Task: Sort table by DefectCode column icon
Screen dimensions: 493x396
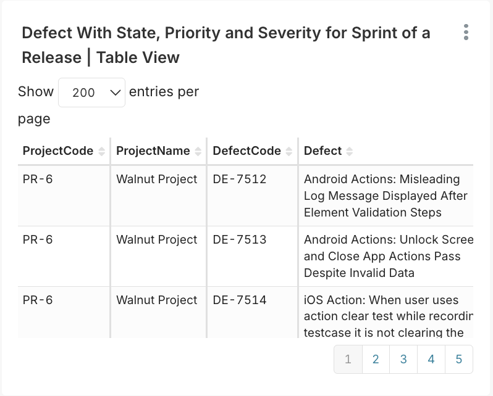Action: point(289,152)
